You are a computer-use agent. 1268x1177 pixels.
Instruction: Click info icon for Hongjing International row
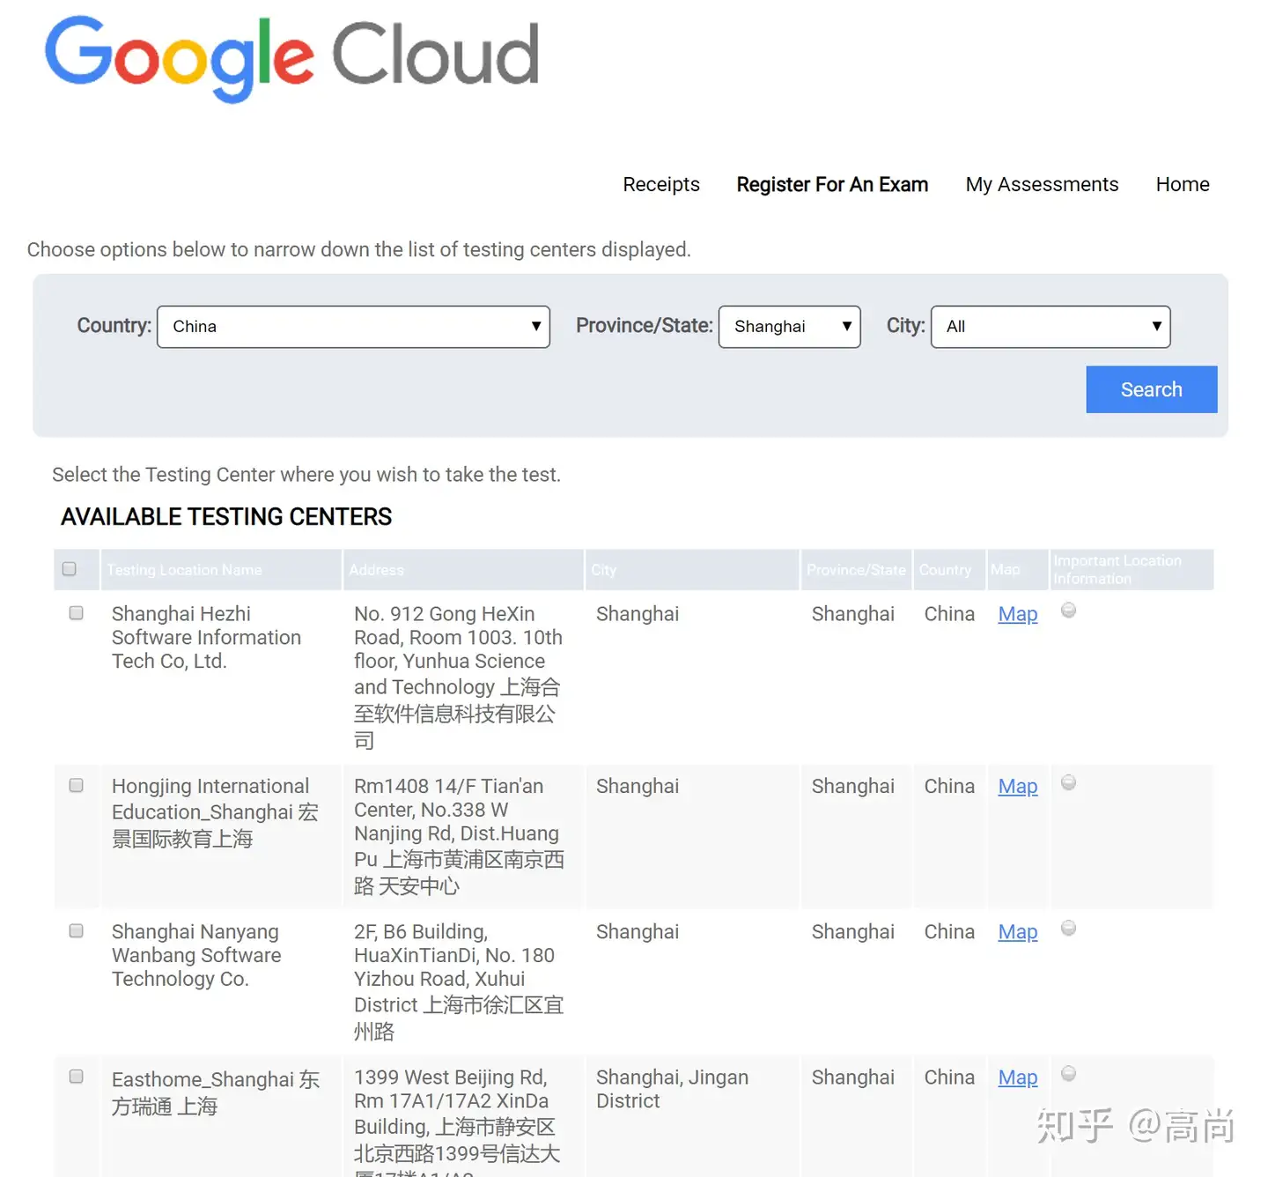(1068, 782)
